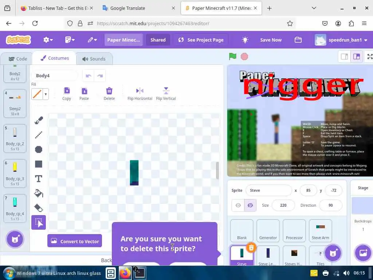Screen dimensions: 373x280
Task: Copy the selected costume part
Action: pyautogui.click(x=67, y=94)
